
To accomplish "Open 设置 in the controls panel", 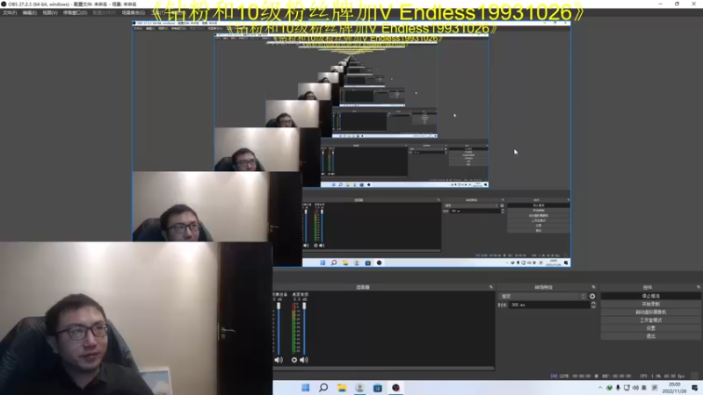I will point(650,328).
